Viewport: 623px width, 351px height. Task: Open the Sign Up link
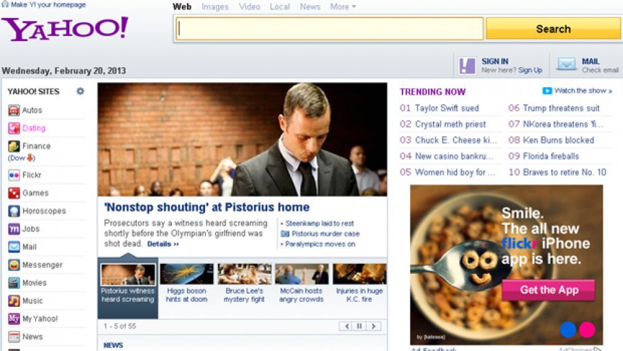[x=530, y=70]
